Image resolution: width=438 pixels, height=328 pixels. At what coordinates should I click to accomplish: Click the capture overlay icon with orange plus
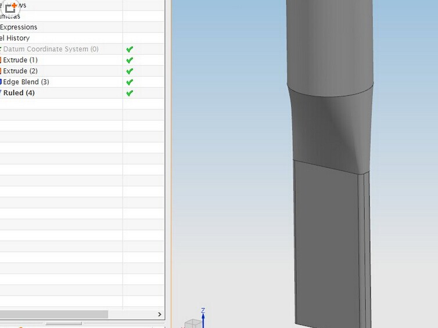tap(10, 8)
